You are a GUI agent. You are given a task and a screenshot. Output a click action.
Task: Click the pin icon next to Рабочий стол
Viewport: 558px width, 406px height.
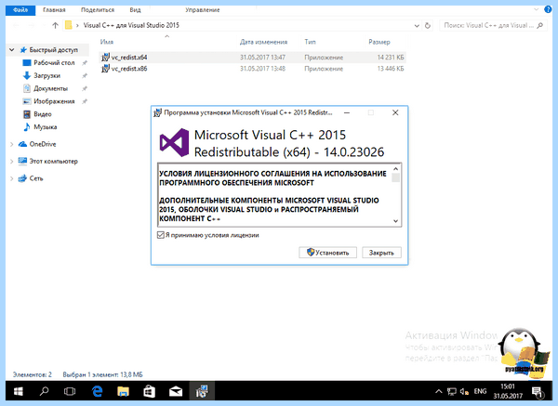(85, 63)
